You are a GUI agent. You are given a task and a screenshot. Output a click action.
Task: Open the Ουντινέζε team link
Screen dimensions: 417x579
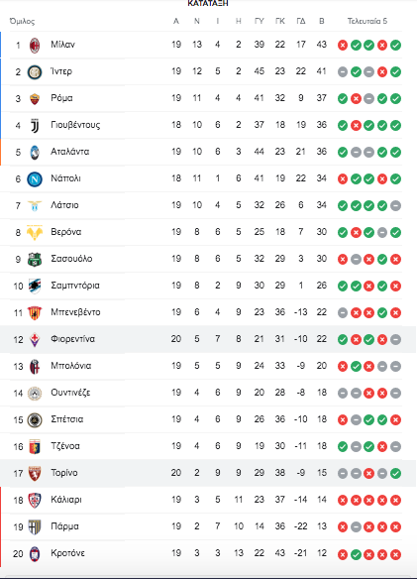pyautogui.click(x=70, y=393)
